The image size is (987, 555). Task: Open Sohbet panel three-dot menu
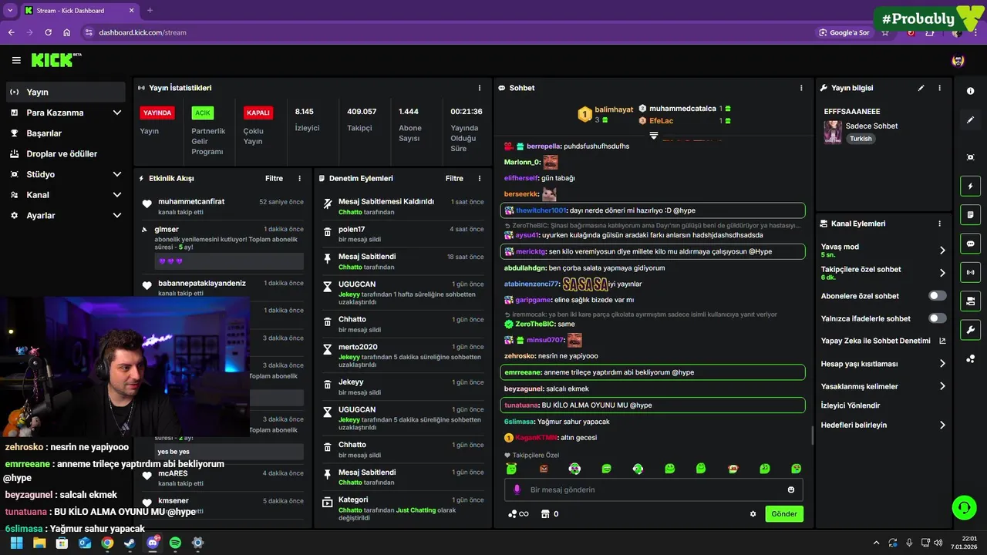pos(802,88)
